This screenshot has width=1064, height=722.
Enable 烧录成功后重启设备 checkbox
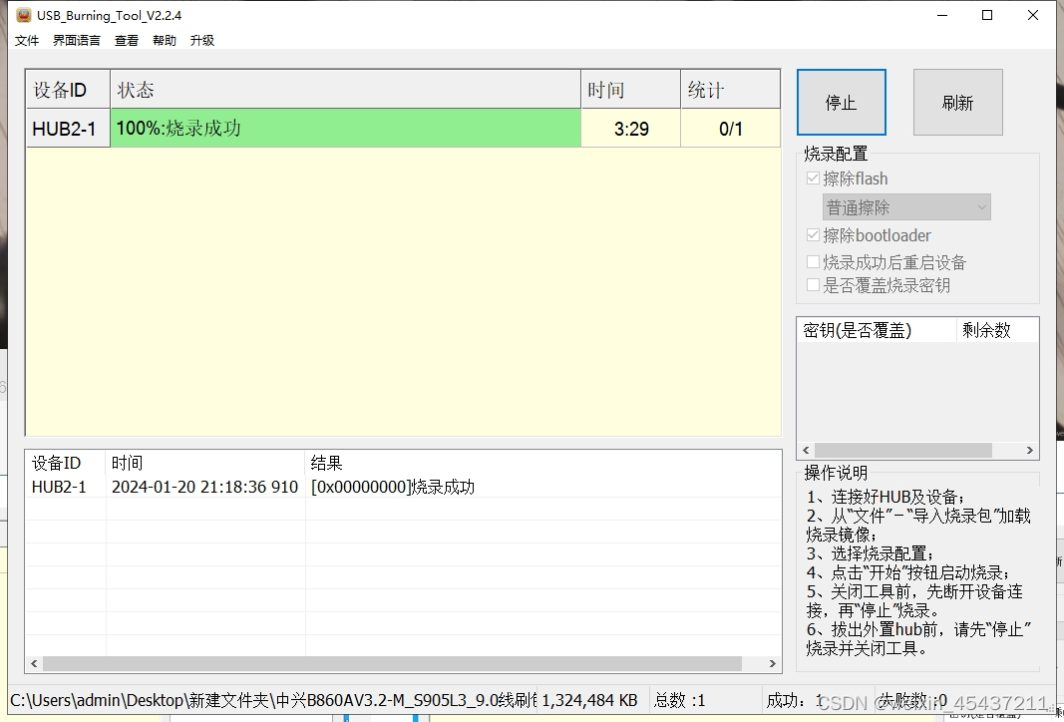(x=813, y=262)
